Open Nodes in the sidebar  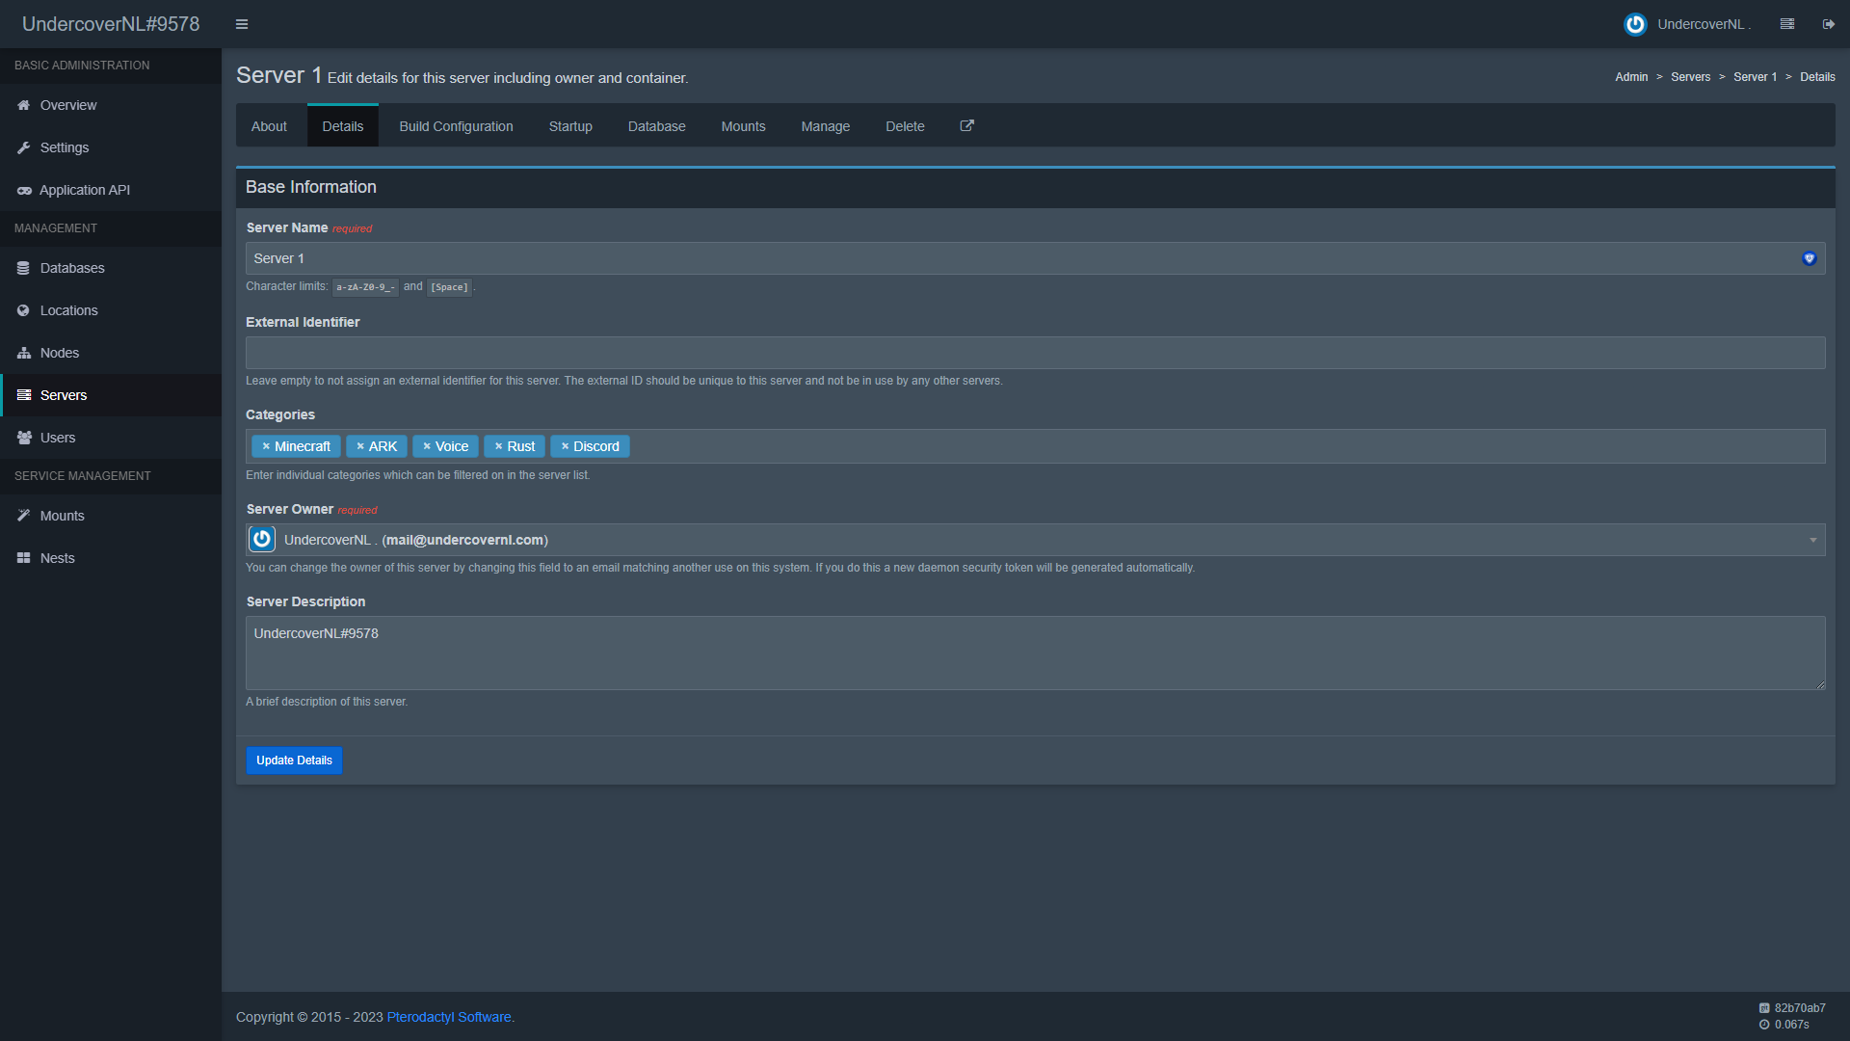pos(60,353)
